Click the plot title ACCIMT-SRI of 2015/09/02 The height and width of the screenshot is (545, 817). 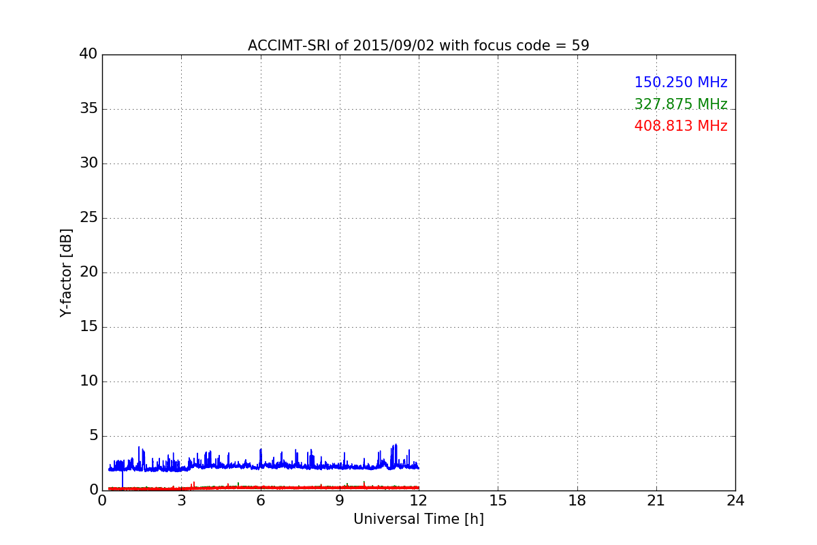tap(418, 46)
